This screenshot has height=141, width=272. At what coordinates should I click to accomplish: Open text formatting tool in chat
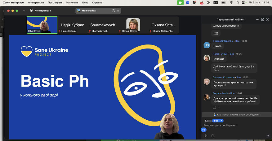click(x=206, y=136)
